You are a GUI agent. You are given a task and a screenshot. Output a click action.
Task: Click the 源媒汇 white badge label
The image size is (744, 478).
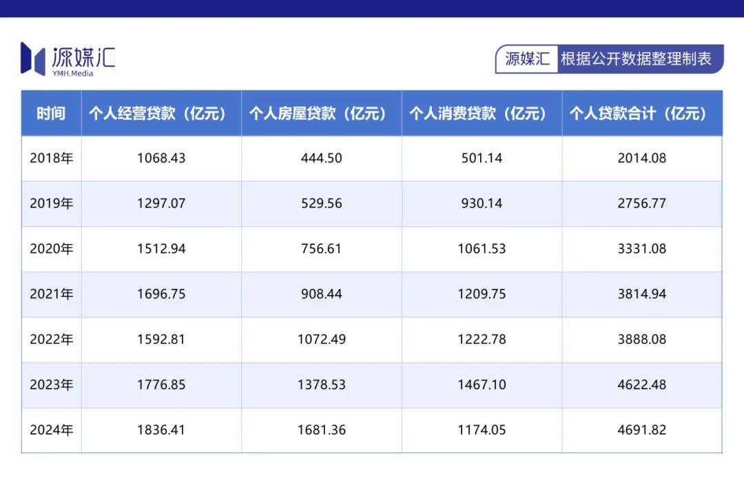point(527,59)
